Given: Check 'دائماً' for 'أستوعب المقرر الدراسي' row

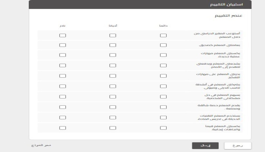Looking at the screenshot, I should [x=163, y=35].
